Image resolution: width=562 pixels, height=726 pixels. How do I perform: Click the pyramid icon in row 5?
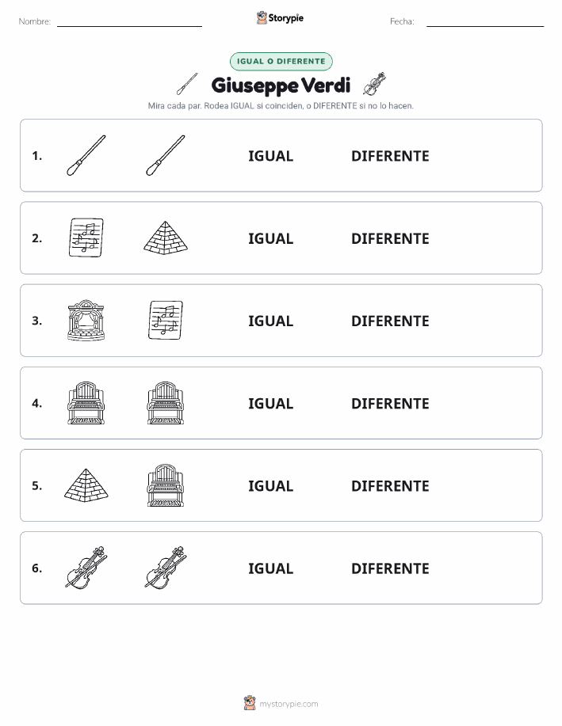[86, 485]
